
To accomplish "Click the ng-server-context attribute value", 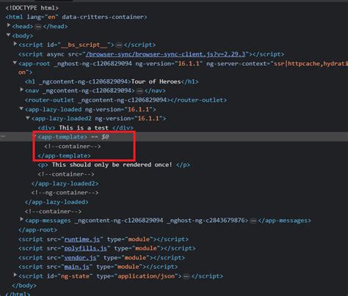I will [311, 64].
